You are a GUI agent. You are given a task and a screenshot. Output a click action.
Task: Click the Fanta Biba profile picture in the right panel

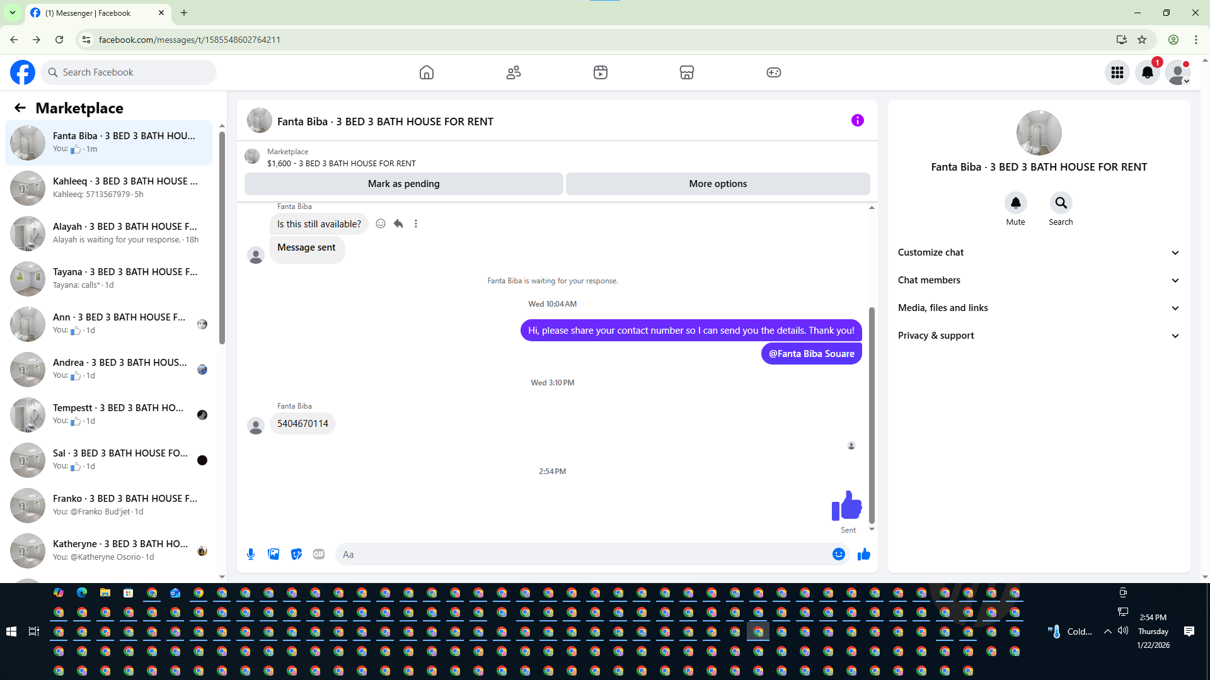[1039, 133]
